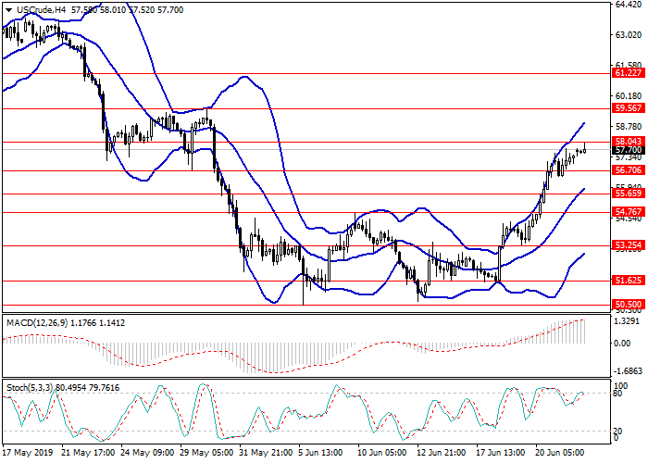This screenshot has width=648, height=463.
Task: Click the 55.659 price level label
Action: point(628,193)
